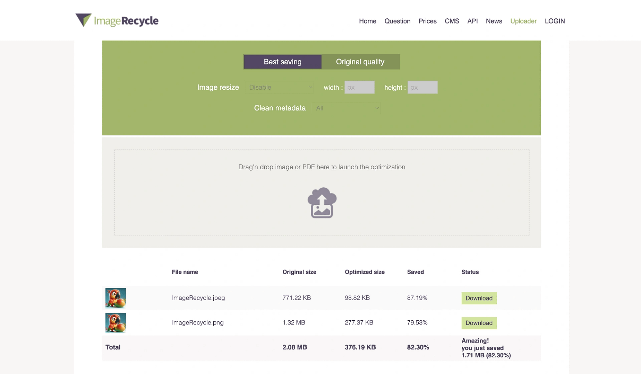Screen dimensions: 641x374
Task: Open the CMS navigation entry
Action: point(452,21)
